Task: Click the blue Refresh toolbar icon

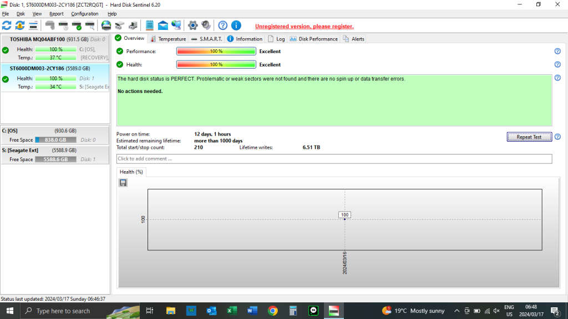Action: click(x=7, y=25)
